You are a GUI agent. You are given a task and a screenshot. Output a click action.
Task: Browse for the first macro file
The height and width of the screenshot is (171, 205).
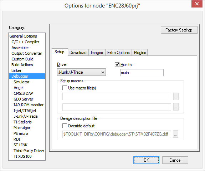[x=176, y=97]
